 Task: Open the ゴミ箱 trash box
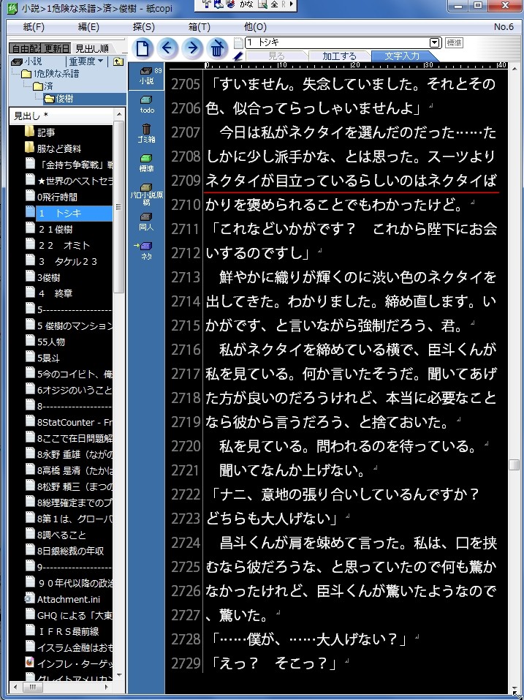(146, 133)
